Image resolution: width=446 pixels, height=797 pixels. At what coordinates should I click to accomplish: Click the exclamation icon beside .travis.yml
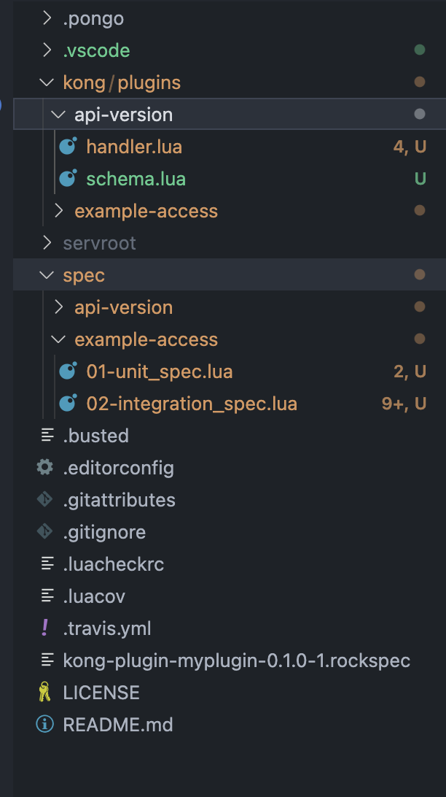44,628
